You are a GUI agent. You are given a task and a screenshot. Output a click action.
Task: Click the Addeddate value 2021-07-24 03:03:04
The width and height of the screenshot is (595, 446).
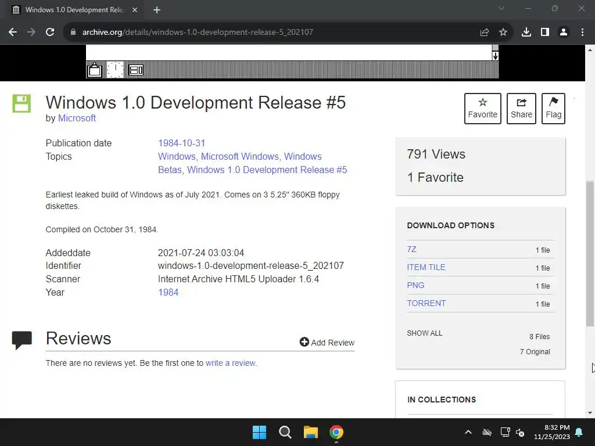(201, 253)
